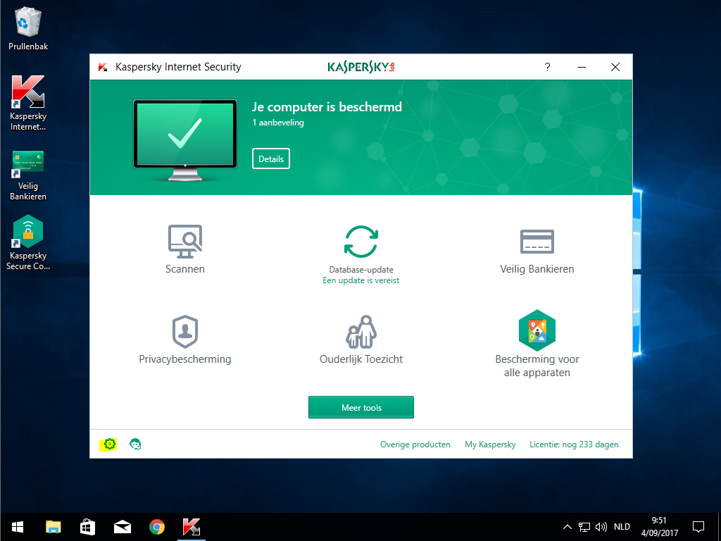This screenshot has height=541, width=721.
Task: Click Kaspersky taskbar icon
Action: [192, 527]
